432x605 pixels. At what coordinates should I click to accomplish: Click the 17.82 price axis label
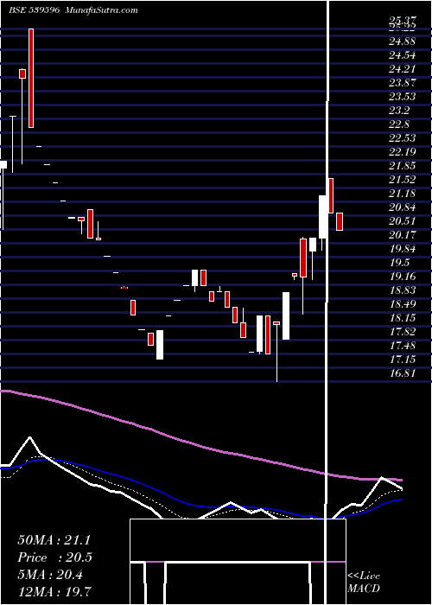coord(403,332)
